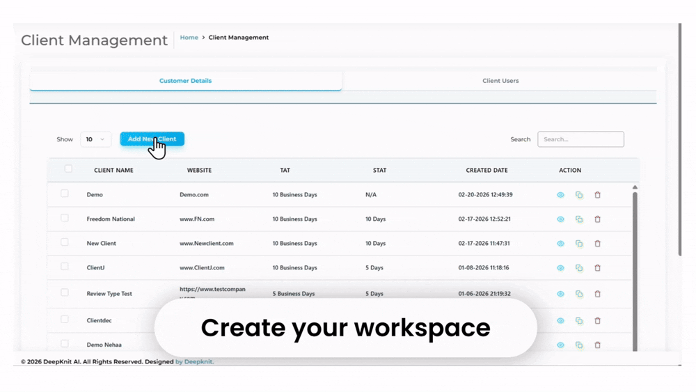This screenshot has width=696, height=392.
Task: Click the STAT column header
Action: click(379, 171)
